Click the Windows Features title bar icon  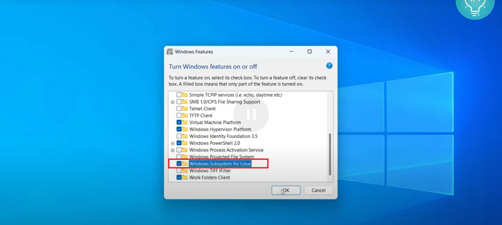pos(170,52)
